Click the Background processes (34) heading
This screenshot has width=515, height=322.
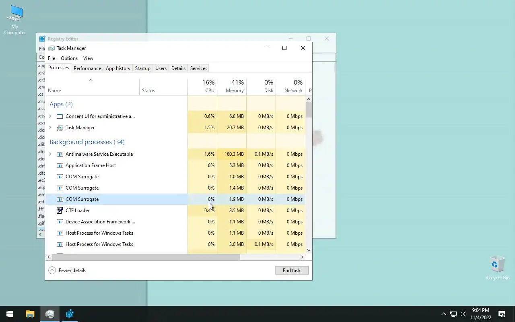(x=87, y=142)
